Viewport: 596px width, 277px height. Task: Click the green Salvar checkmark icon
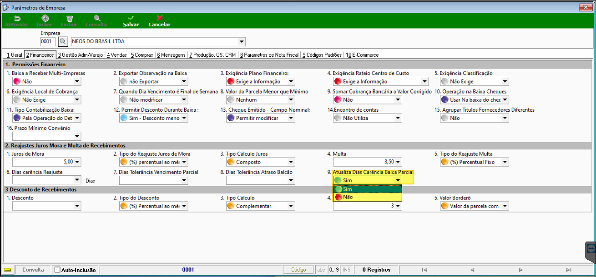[131, 18]
